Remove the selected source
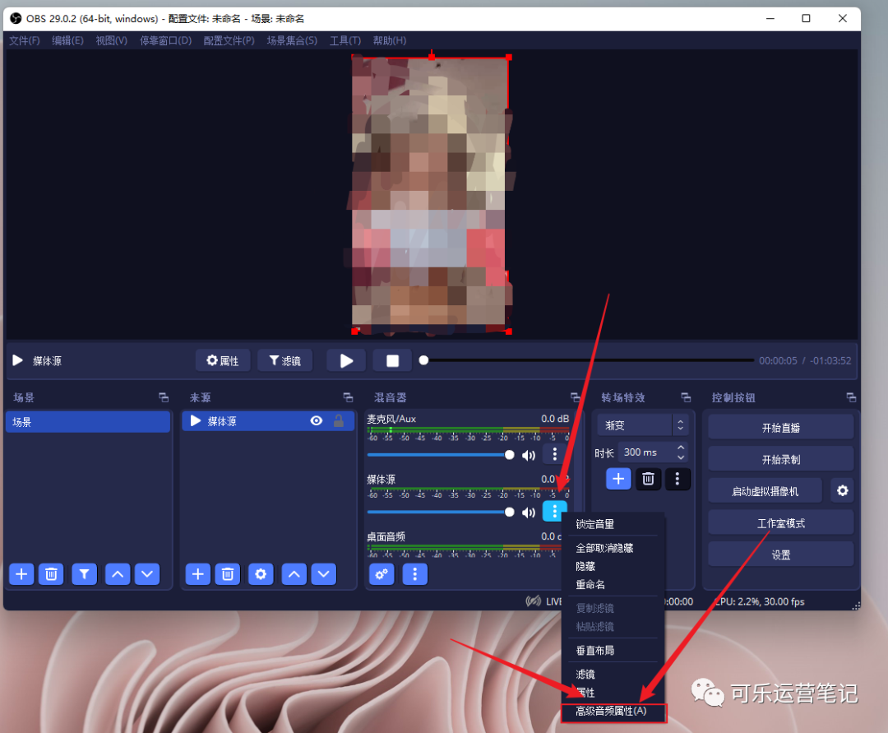Image resolution: width=888 pixels, height=733 pixels. pyautogui.click(x=228, y=574)
